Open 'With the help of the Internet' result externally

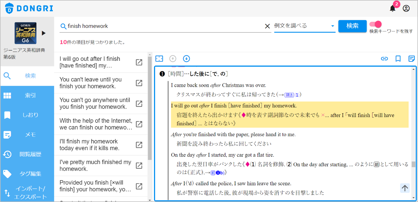pyautogui.click(x=139, y=124)
